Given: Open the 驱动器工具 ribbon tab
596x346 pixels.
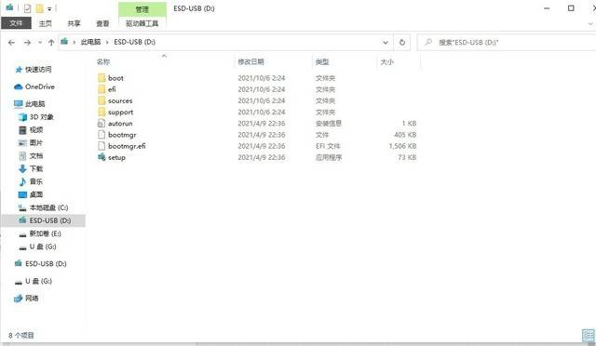Looking at the screenshot, I should tap(142, 23).
